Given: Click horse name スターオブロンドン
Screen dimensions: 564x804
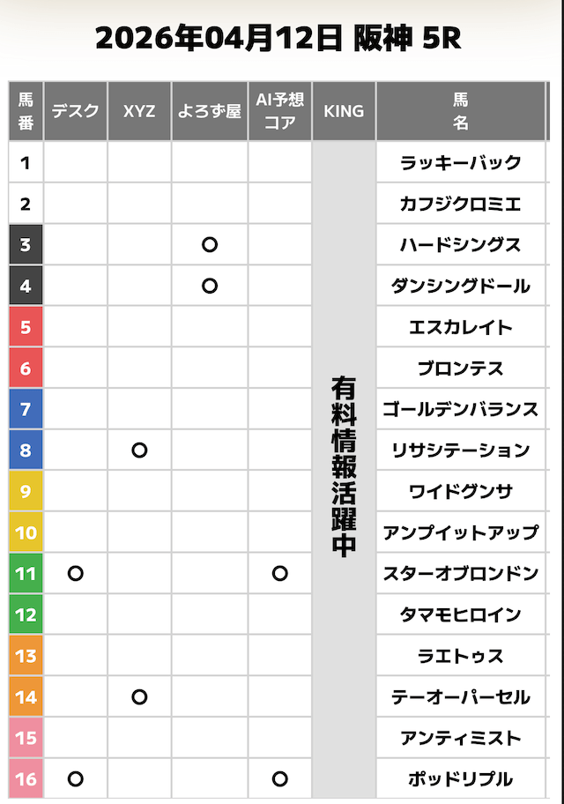Looking at the screenshot, I should pyautogui.click(x=460, y=574).
